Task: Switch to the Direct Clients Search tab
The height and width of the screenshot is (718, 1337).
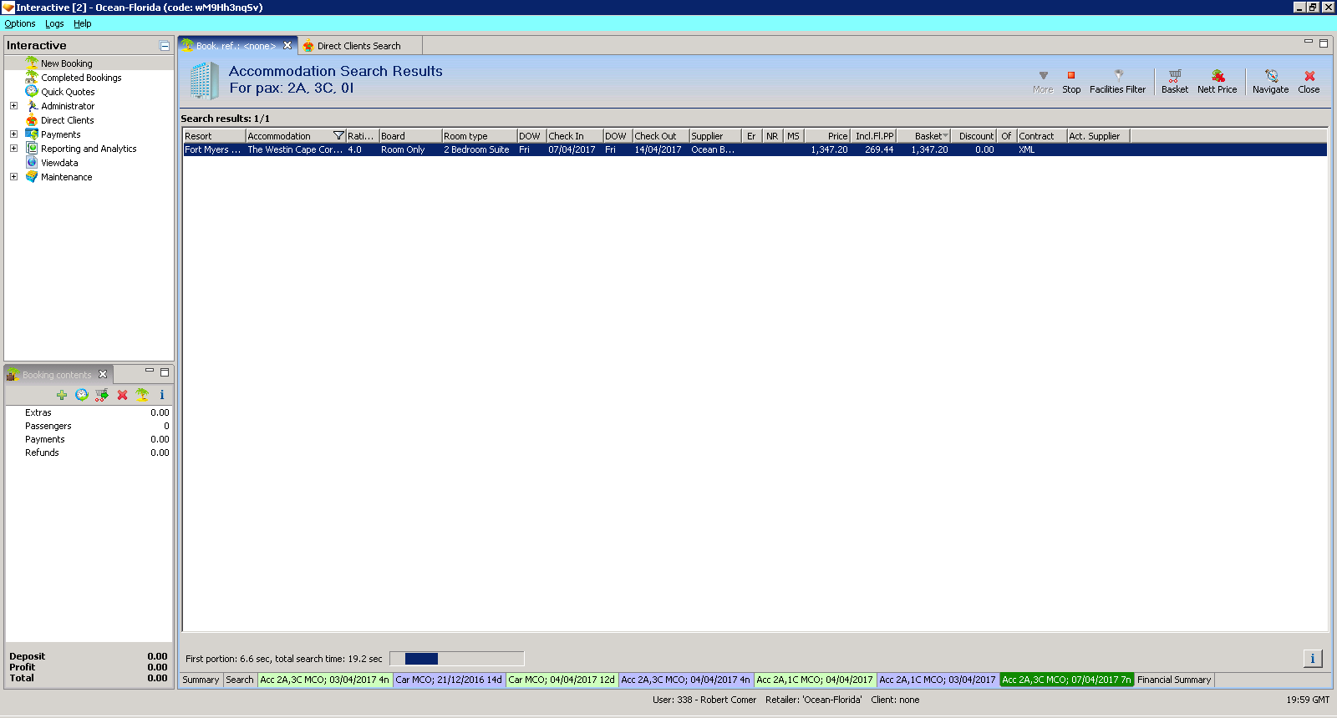Action: [x=359, y=46]
